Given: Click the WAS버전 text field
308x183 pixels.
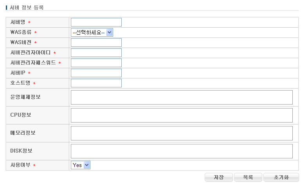Looking at the screenshot, I should (96, 43).
